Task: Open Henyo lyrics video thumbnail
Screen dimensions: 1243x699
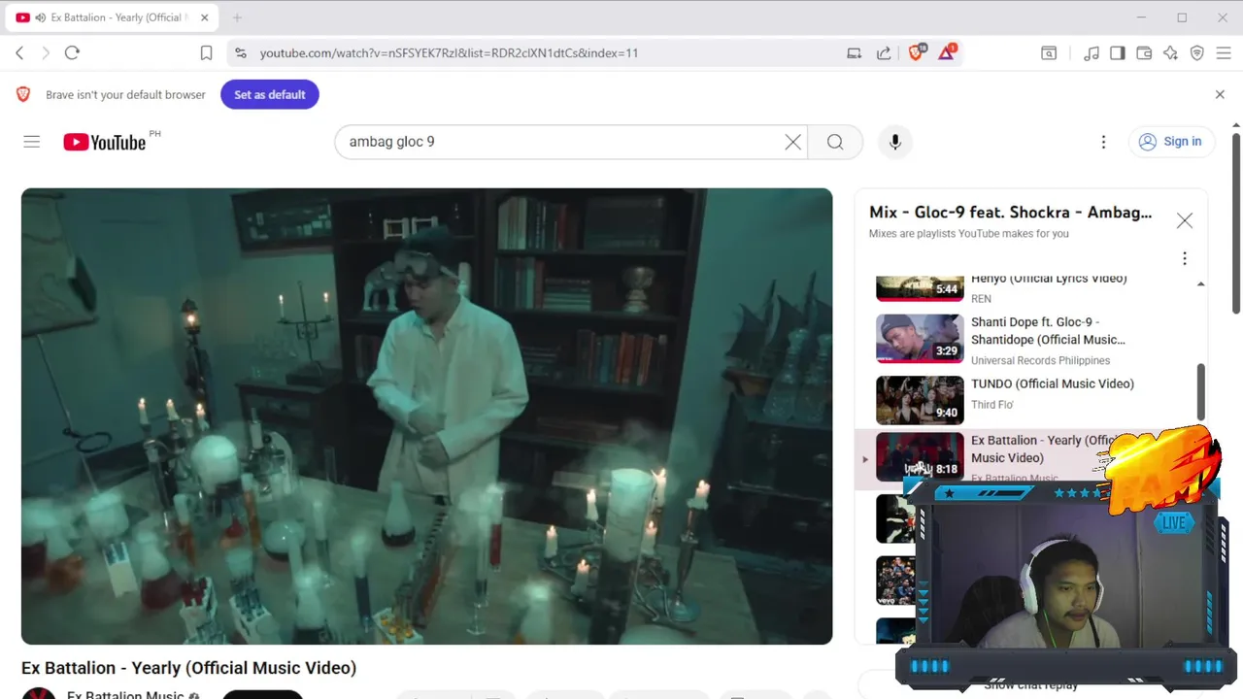Action: pyautogui.click(x=920, y=288)
